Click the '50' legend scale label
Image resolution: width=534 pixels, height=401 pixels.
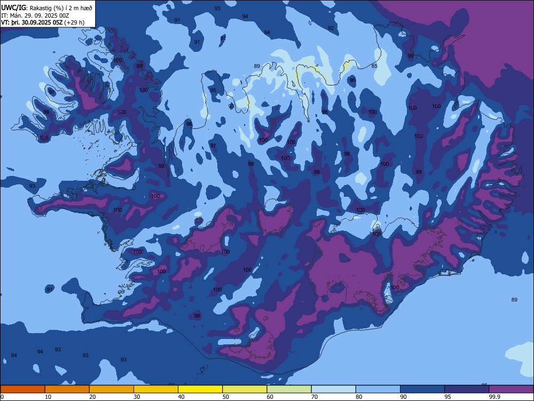[x=225, y=397]
